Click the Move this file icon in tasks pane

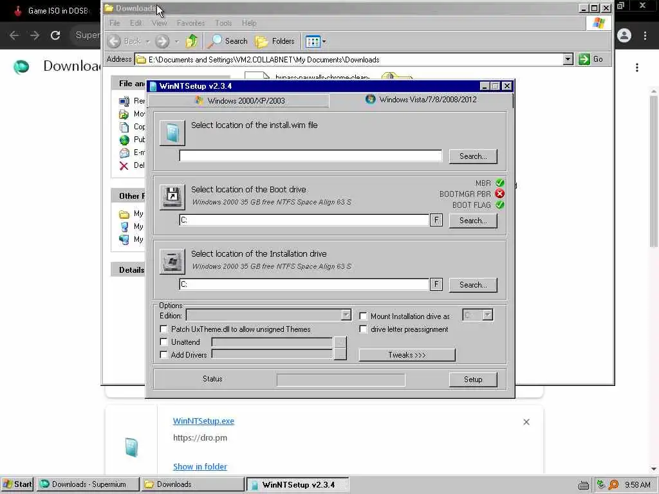[124, 114]
